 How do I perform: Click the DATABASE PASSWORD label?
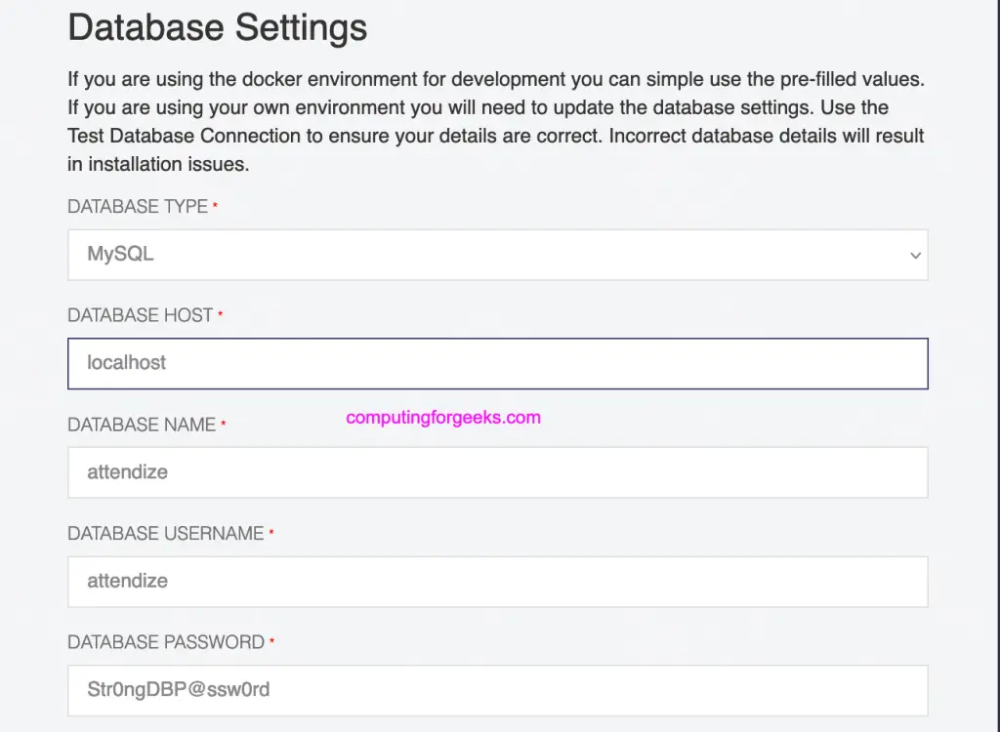point(166,642)
